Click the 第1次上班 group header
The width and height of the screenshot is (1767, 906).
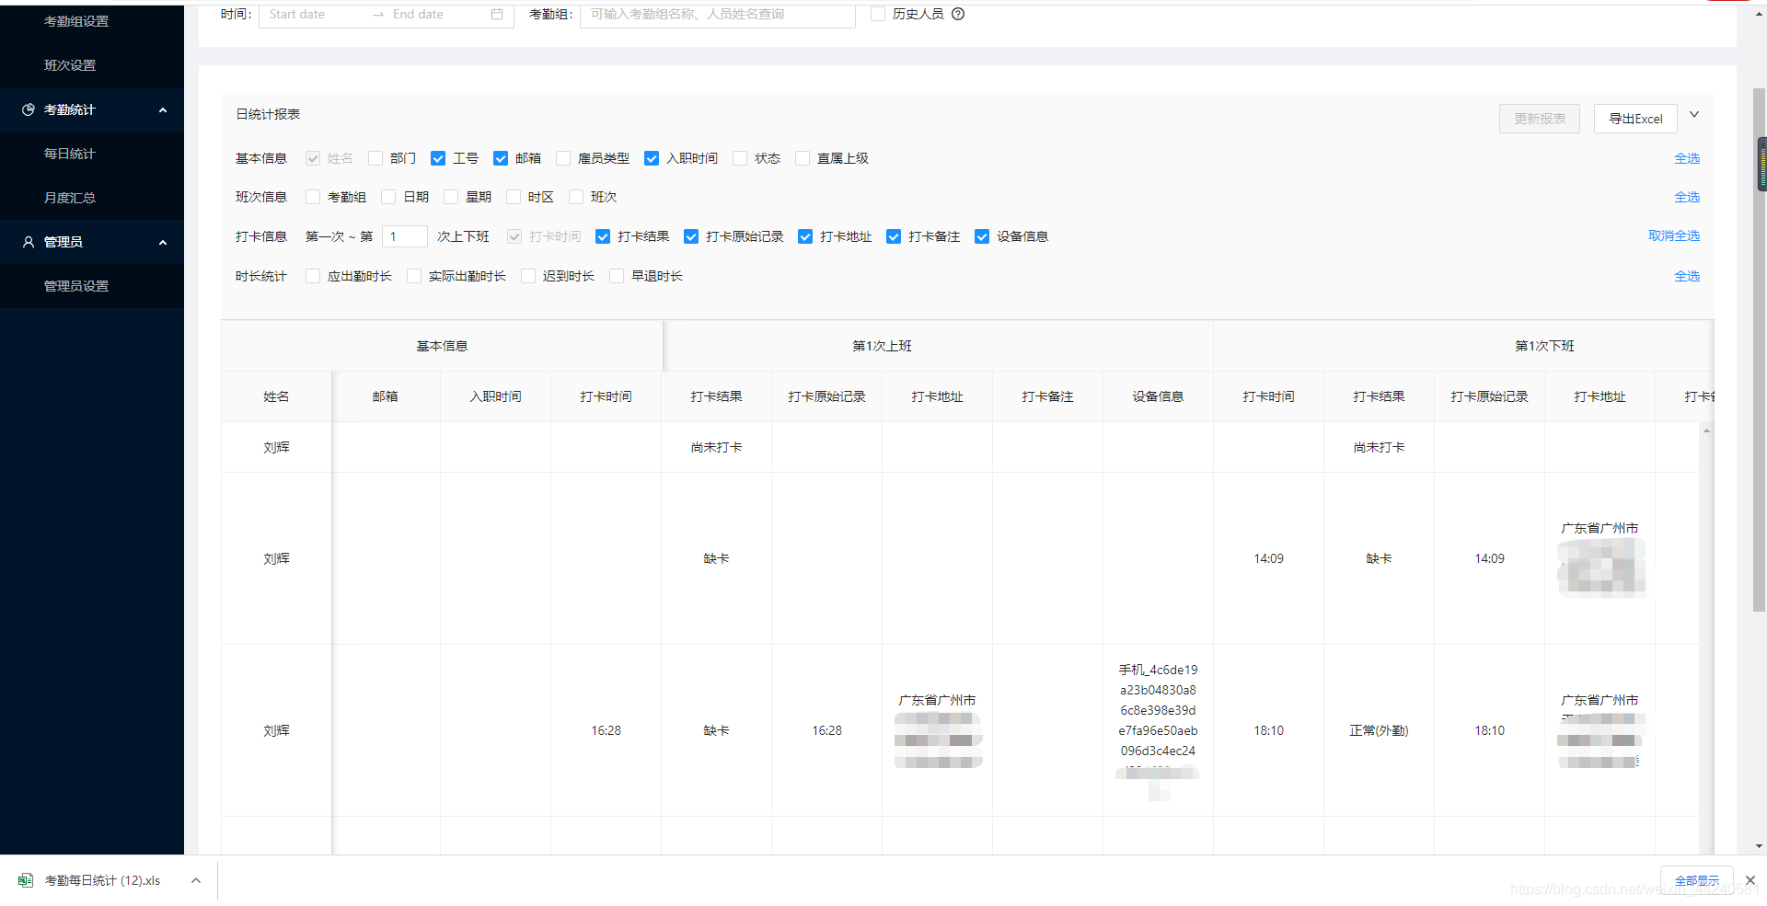(x=938, y=346)
